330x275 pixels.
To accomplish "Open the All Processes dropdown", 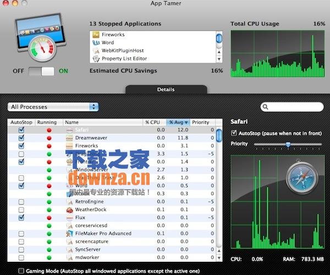I will 53,107.
